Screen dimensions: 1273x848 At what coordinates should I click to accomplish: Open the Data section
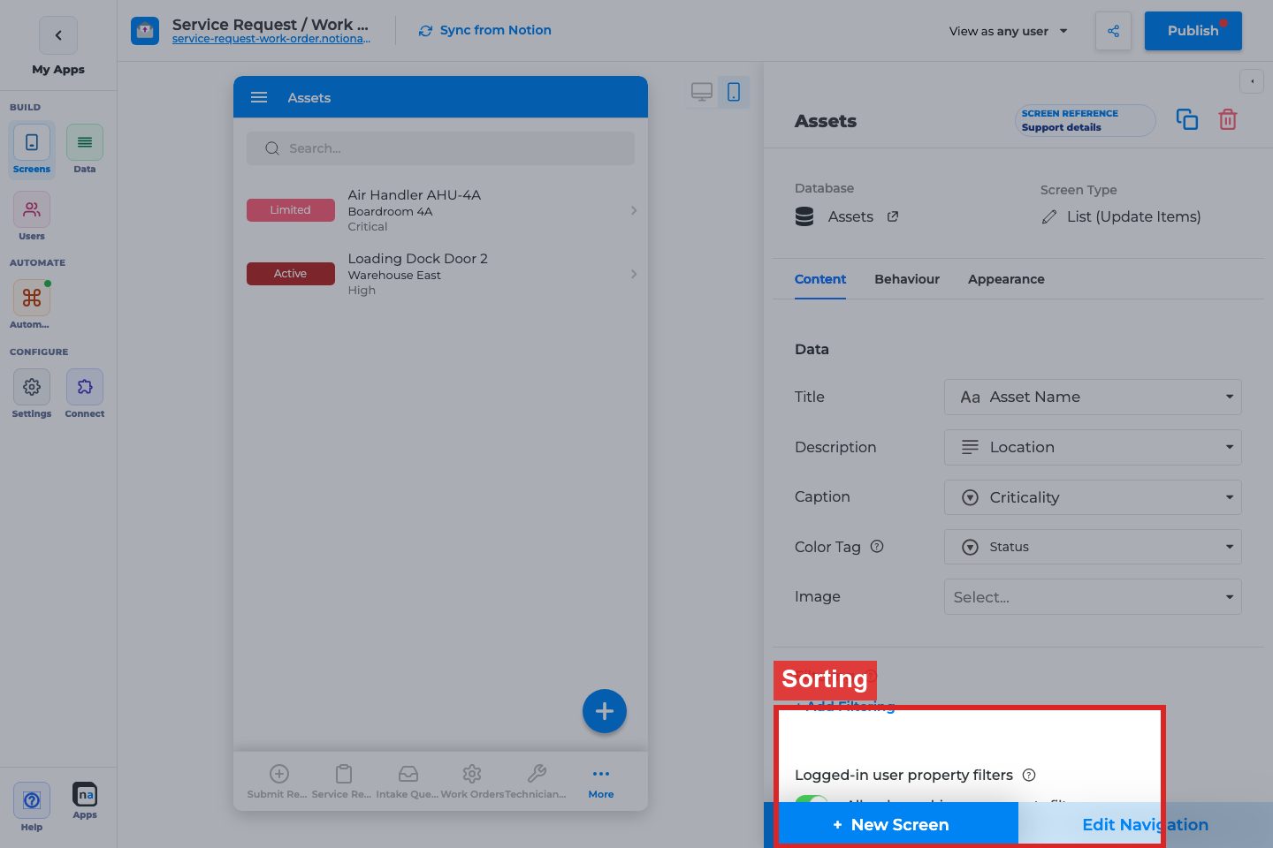(x=85, y=150)
